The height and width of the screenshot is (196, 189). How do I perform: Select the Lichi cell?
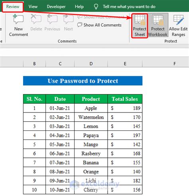tap(91, 181)
